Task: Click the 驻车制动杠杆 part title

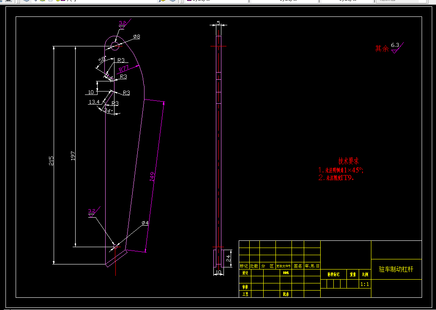Action: [396, 269]
